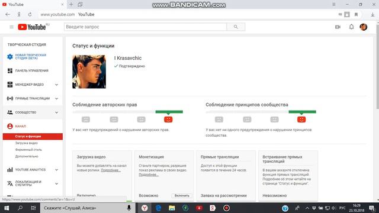Select the Загрузка видео submenu item
This screenshot has width=379, height=213.
(26, 143)
